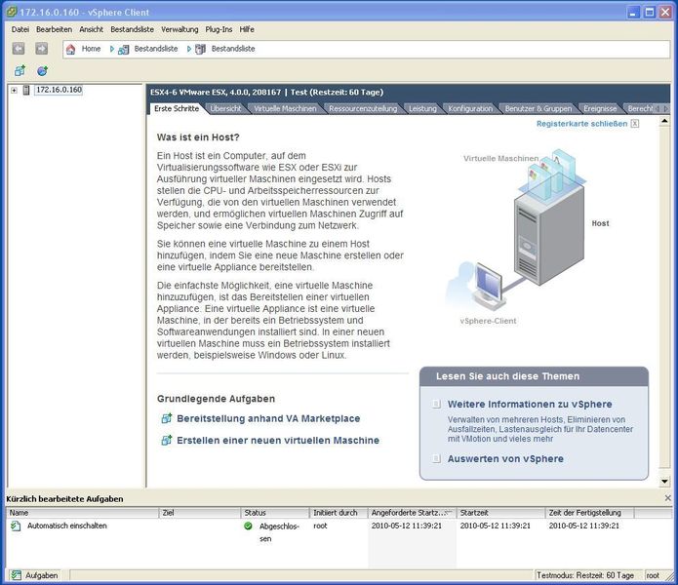
Task: Click the vertical scrollbar thumb
Action: (664, 298)
